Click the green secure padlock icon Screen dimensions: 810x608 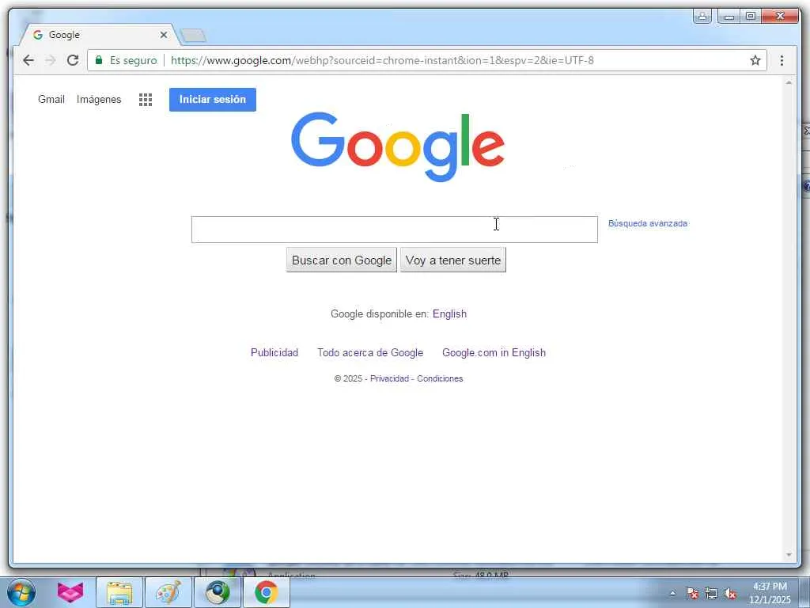99,60
